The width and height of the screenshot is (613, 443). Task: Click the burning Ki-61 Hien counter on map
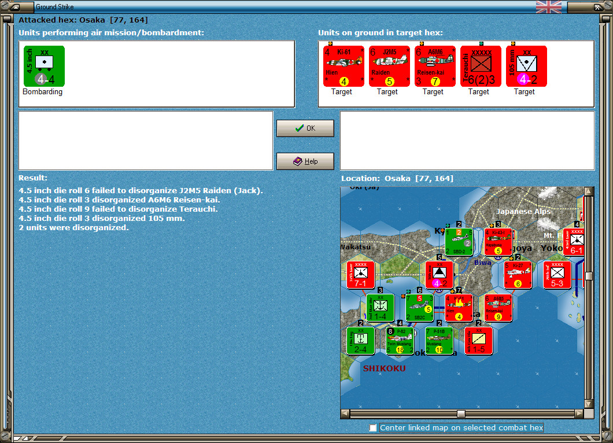coord(459,308)
